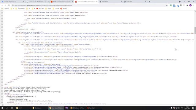
Task: Open the taskbar clock and calendar
Action: 187,108
